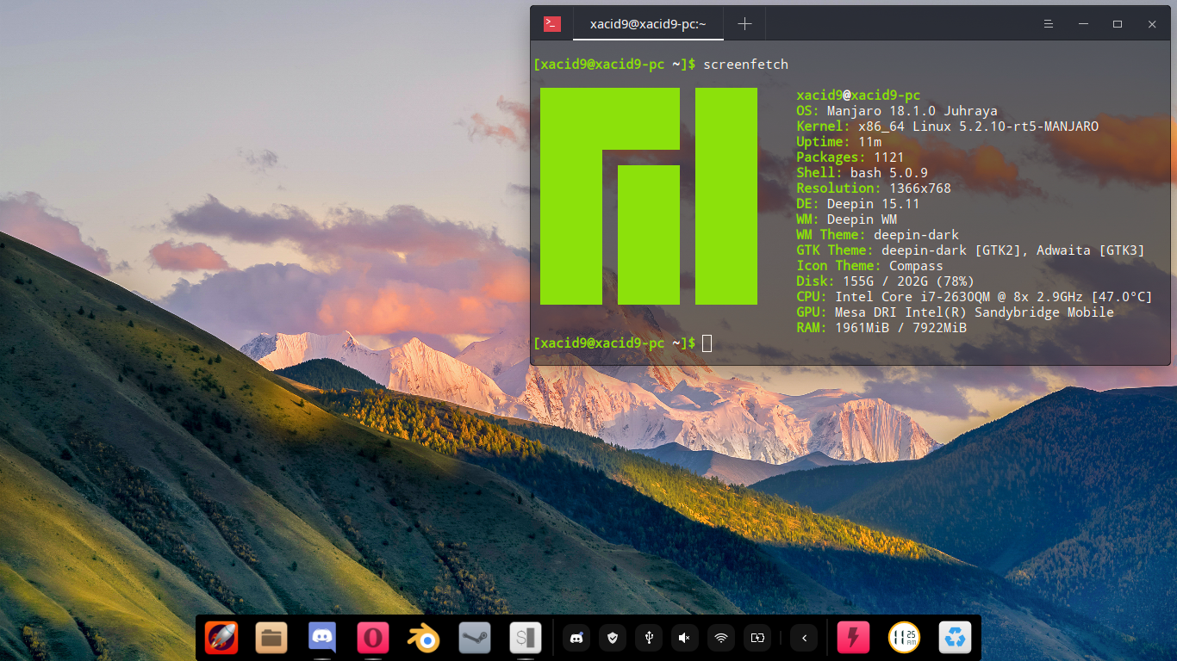The height and width of the screenshot is (661, 1177).
Task: Toggle the Wi-Fi network tray icon
Action: click(x=720, y=638)
